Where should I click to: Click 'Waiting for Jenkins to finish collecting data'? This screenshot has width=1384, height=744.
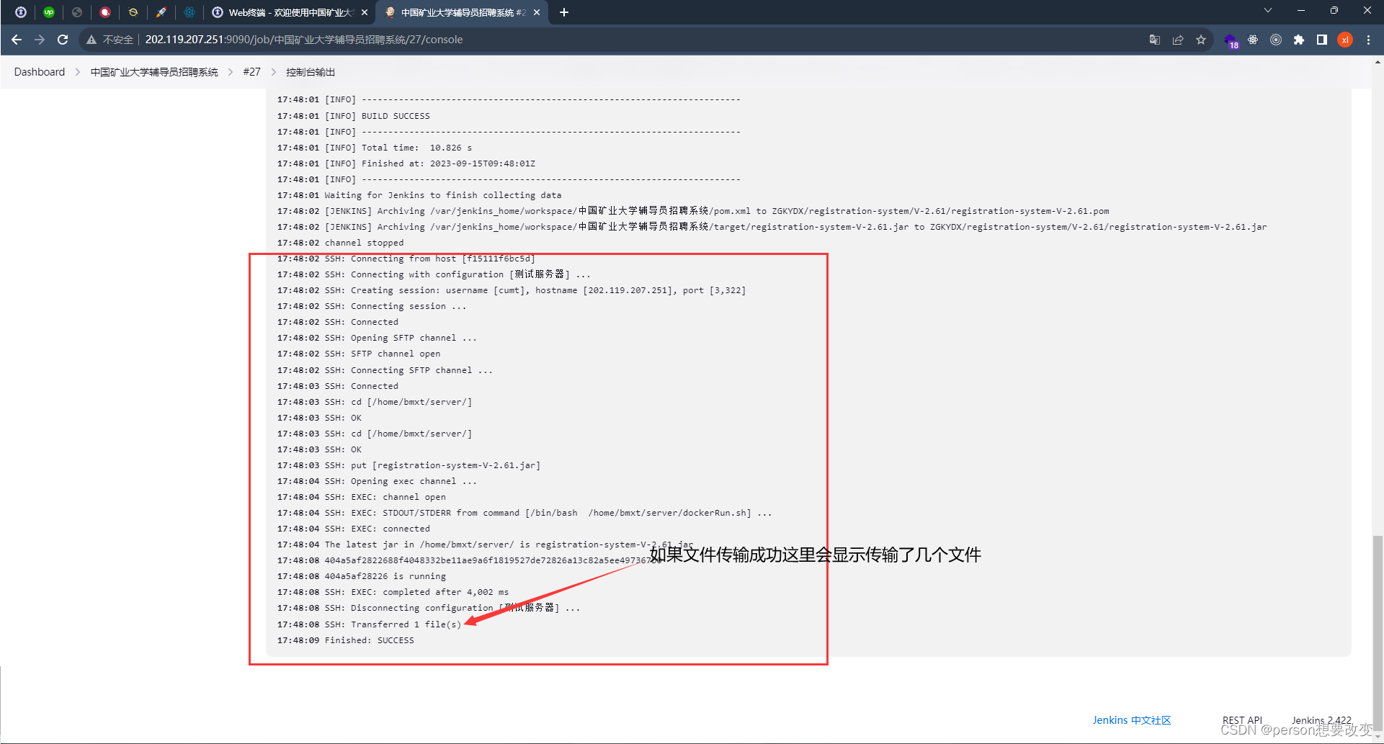click(x=419, y=195)
